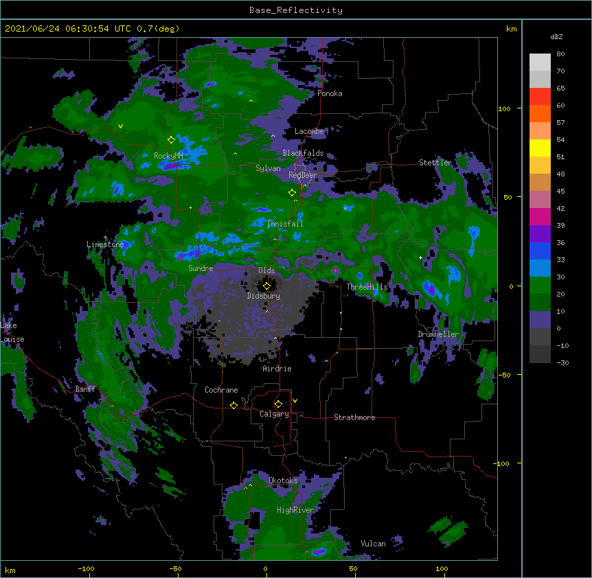Image resolution: width=592 pixels, height=578 pixels.
Task: Select the Lacombe city label
Action: (x=309, y=131)
